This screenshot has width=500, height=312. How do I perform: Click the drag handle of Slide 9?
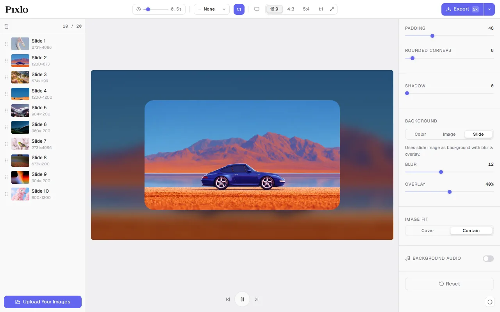coord(6,177)
